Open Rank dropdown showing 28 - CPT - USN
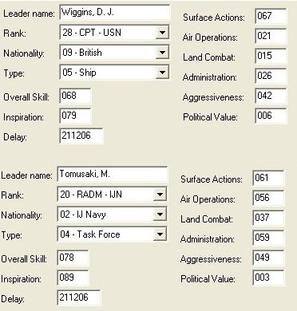 click(x=114, y=33)
